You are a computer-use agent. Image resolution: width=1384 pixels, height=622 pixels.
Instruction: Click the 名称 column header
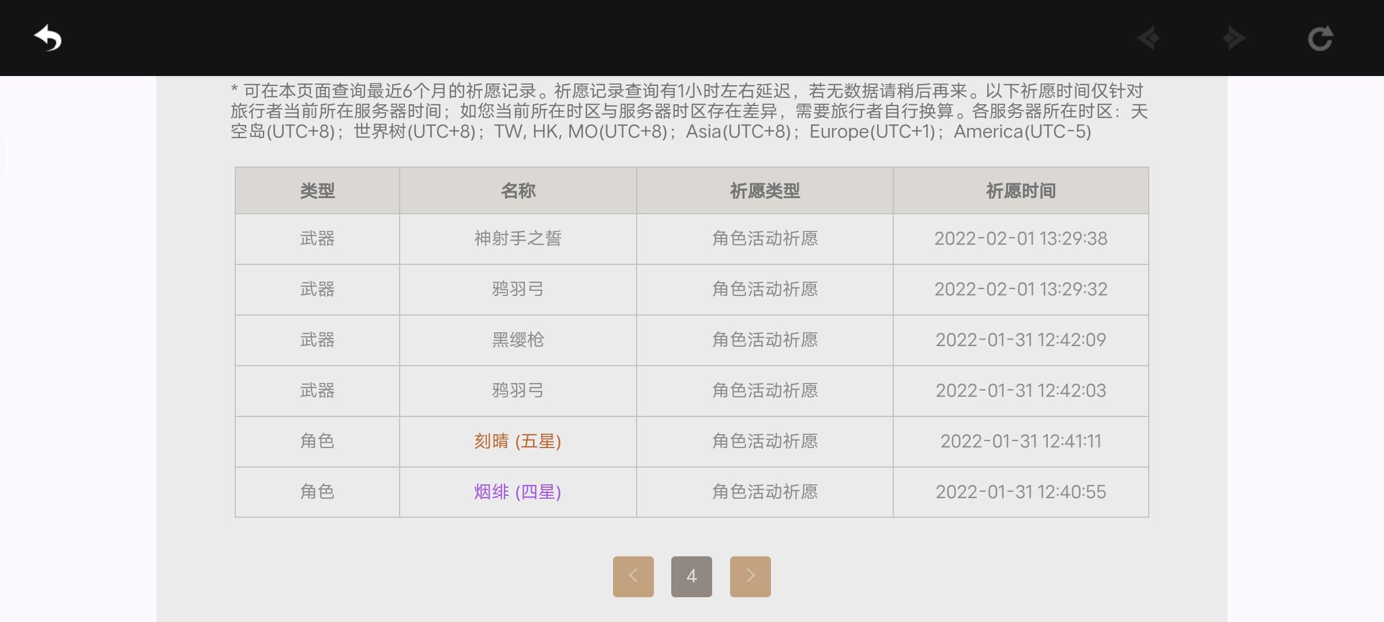point(518,191)
